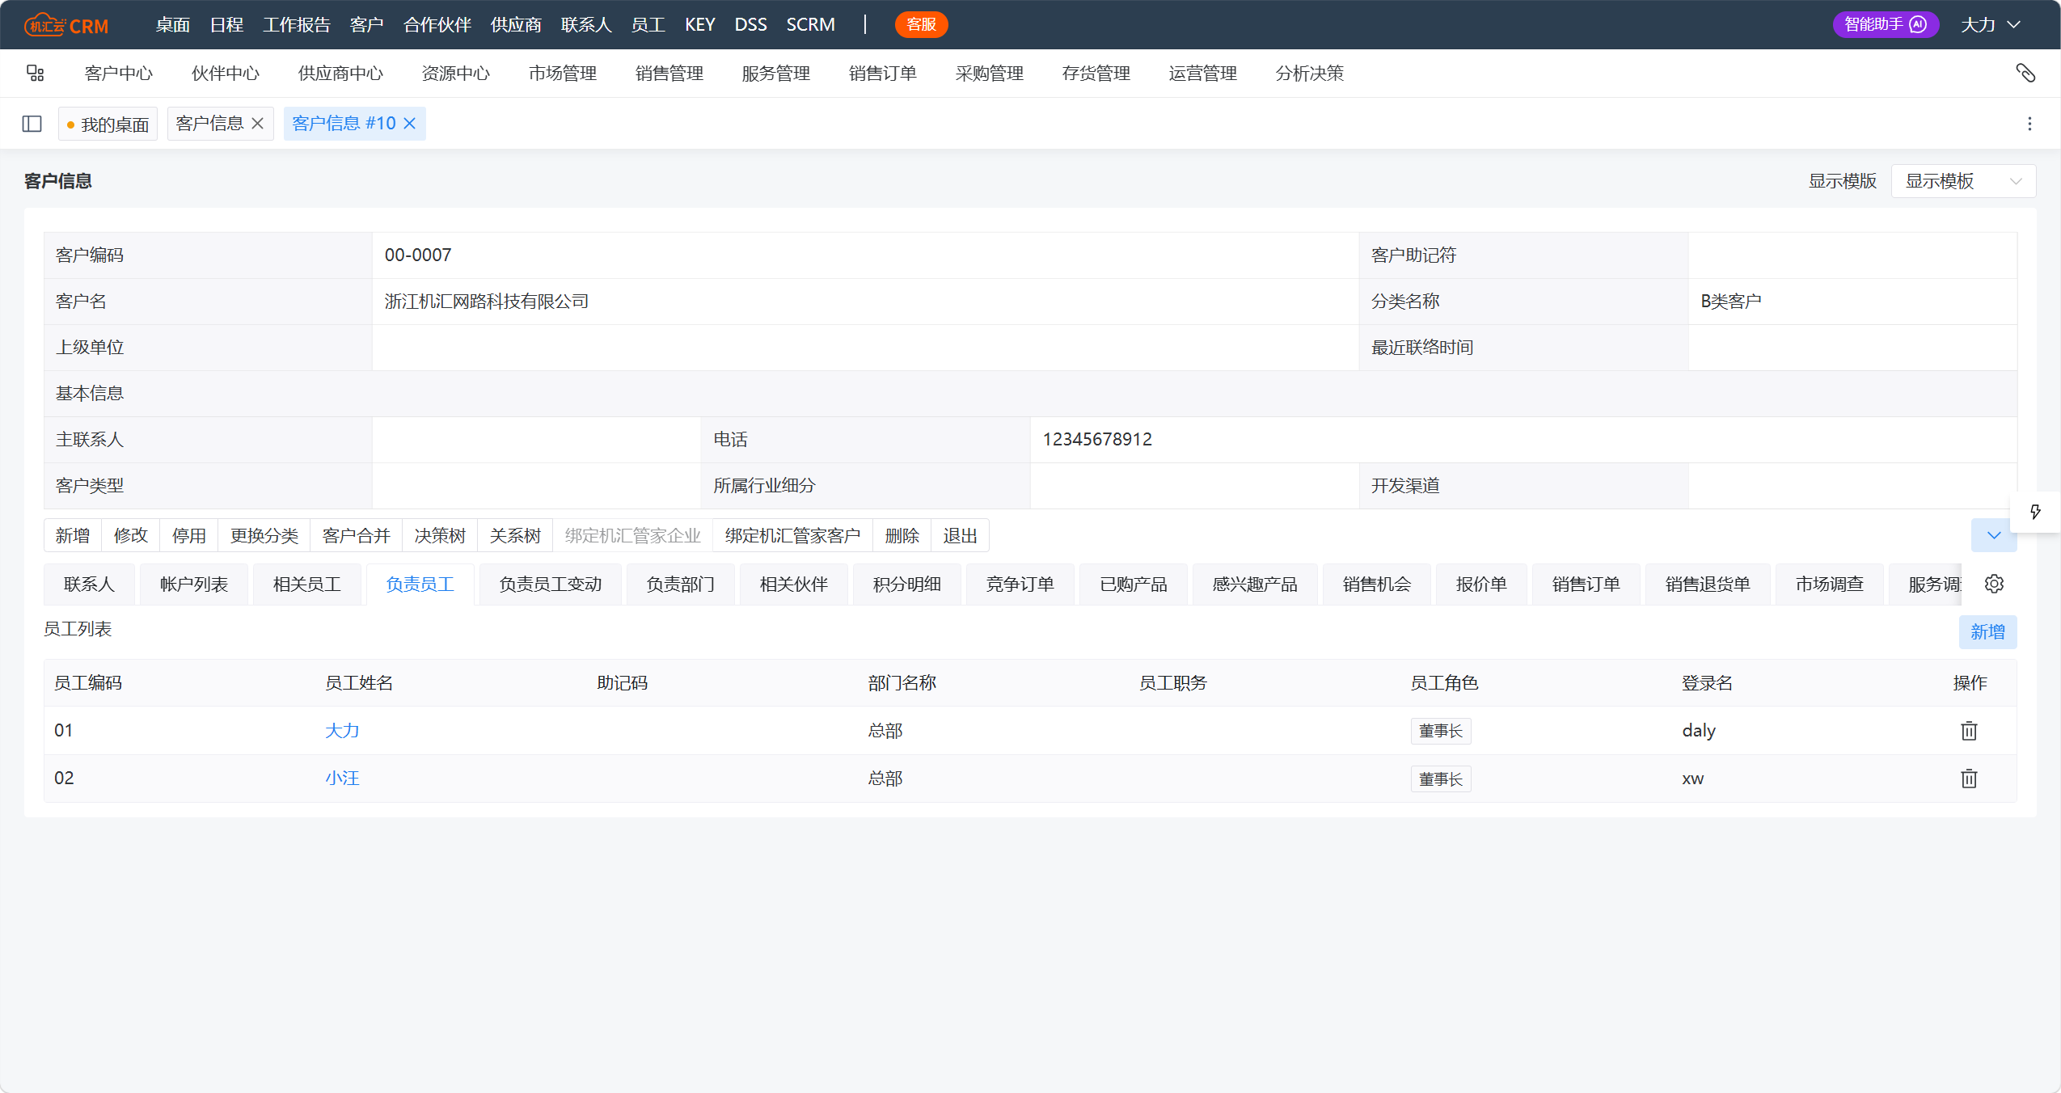Image resolution: width=2061 pixels, height=1093 pixels.
Task: Click 新增 in the customer toolbar
Action: [73, 535]
